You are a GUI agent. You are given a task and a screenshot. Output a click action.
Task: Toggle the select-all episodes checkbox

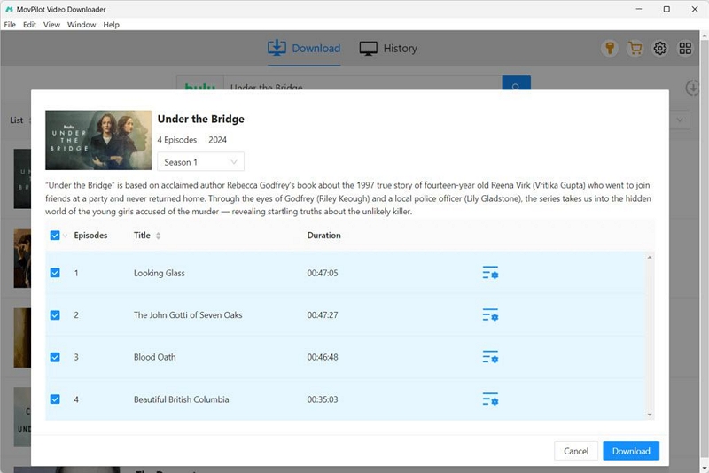[55, 236]
